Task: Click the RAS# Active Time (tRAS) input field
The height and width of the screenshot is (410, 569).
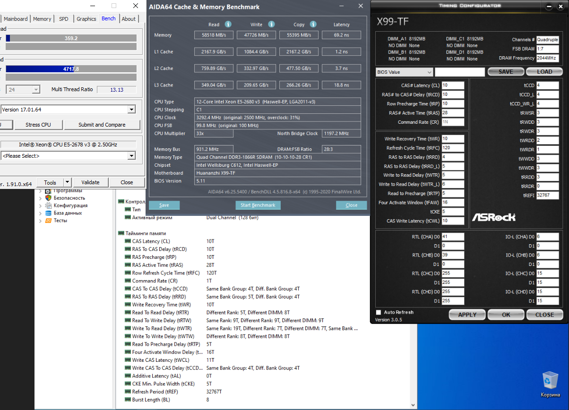Action: 453,113
